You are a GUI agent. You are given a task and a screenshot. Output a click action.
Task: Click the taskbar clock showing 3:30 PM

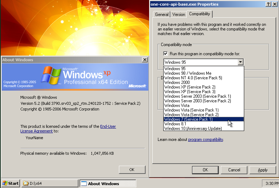272,183
